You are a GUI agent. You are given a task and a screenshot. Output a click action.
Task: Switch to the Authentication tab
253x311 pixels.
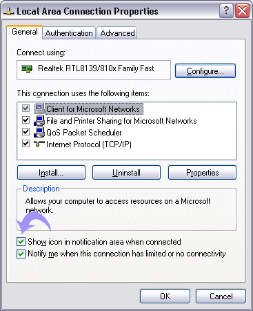[69, 33]
